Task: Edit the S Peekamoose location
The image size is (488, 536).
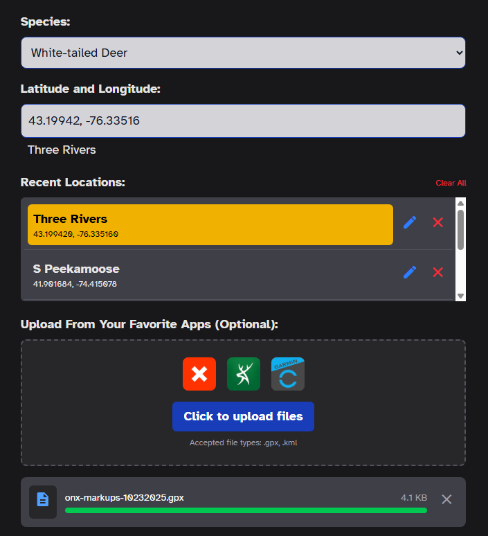Action: (410, 272)
